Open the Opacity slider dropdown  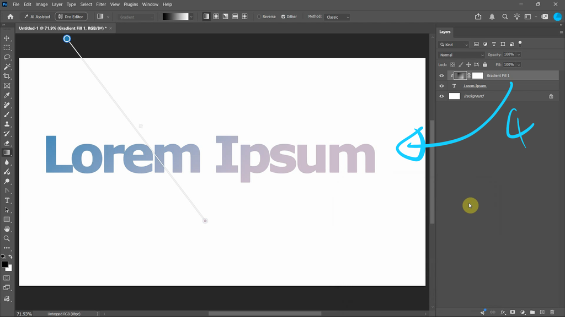[519, 54]
